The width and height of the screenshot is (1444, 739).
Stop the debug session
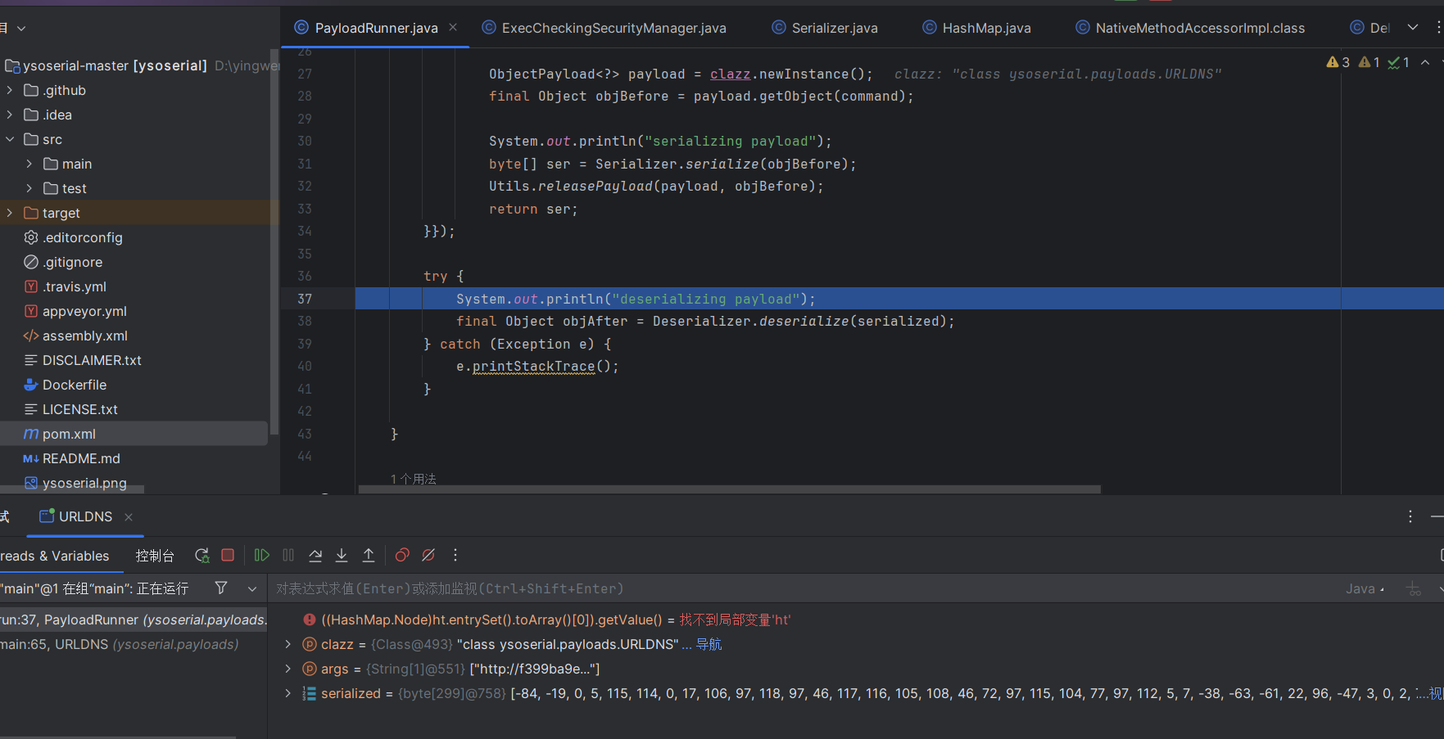tap(228, 556)
